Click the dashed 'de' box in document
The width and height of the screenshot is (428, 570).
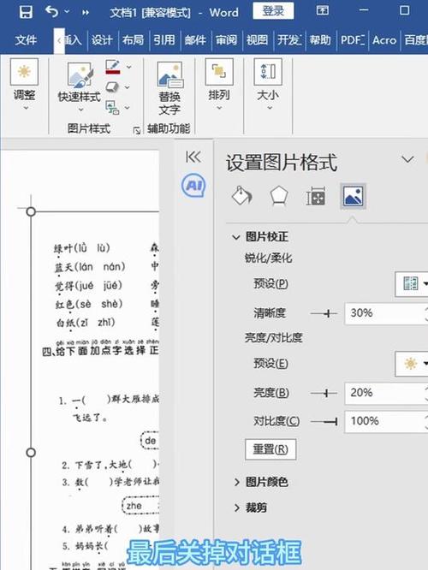pos(150,441)
